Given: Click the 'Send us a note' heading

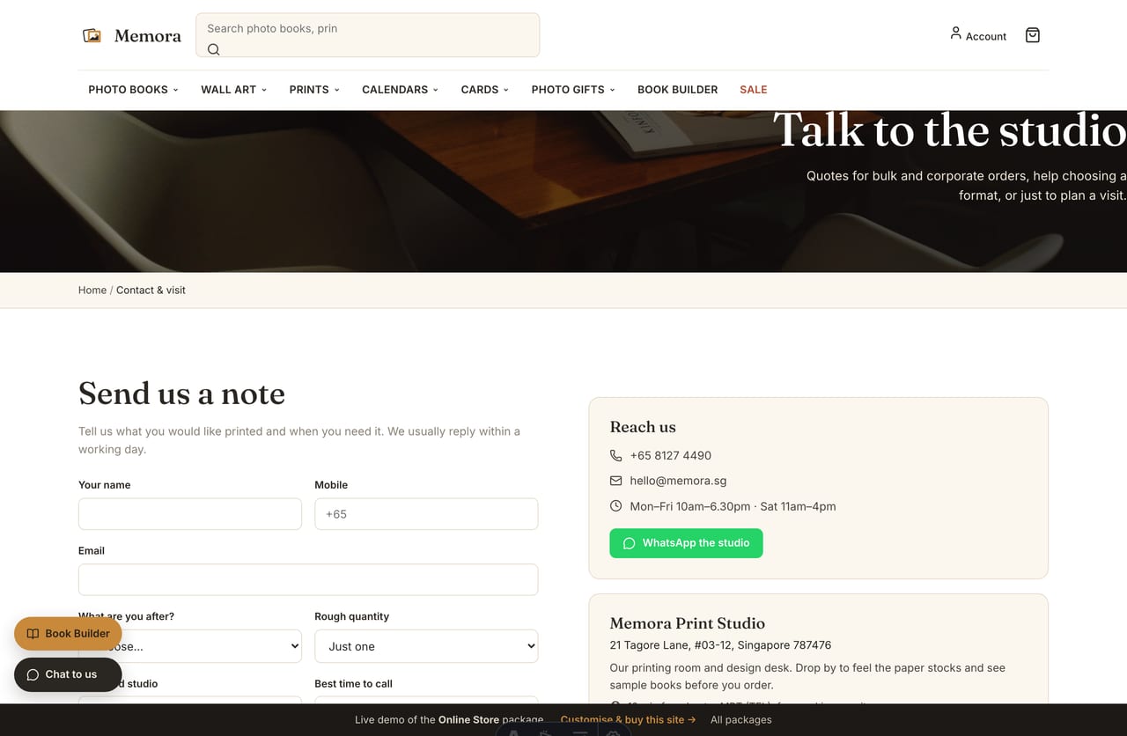Looking at the screenshot, I should pyautogui.click(x=181, y=394).
